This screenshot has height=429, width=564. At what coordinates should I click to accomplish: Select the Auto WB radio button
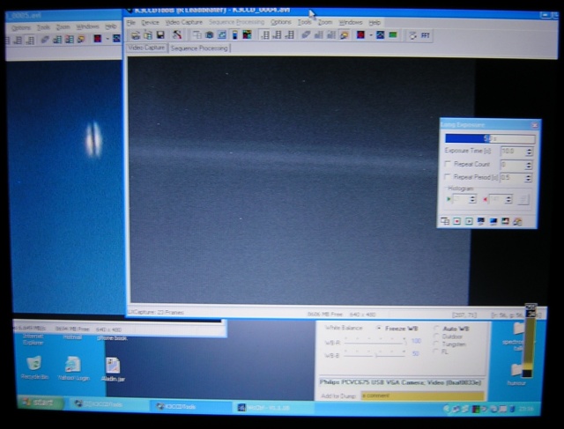[437, 329]
